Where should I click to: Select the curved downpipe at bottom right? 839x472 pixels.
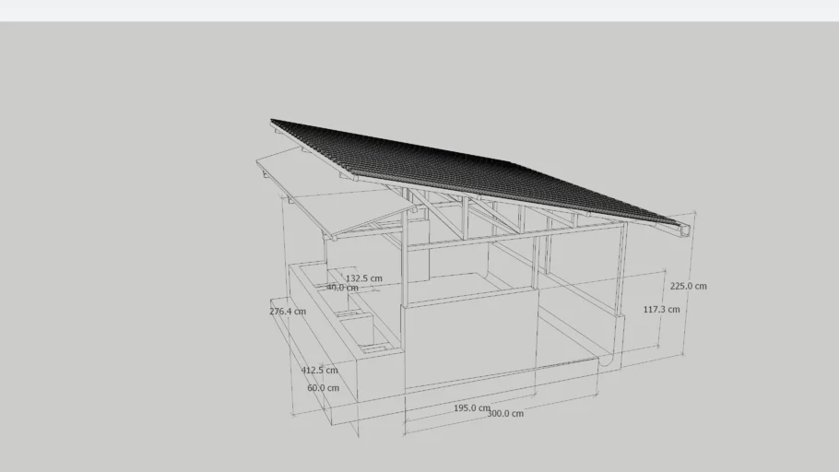click(x=609, y=358)
